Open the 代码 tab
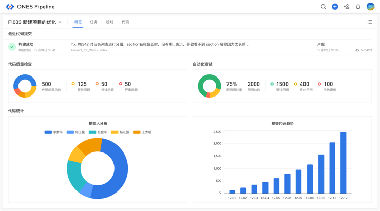This screenshot has width=380, height=211. coord(125,22)
